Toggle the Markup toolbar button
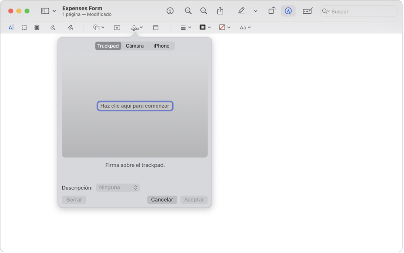Viewport: 404px width, 253px height. (x=288, y=11)
